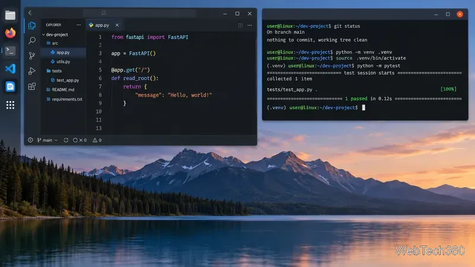Open the main branch picker
The width and height of the screenshot is (475, 267).
click(47, 140)
